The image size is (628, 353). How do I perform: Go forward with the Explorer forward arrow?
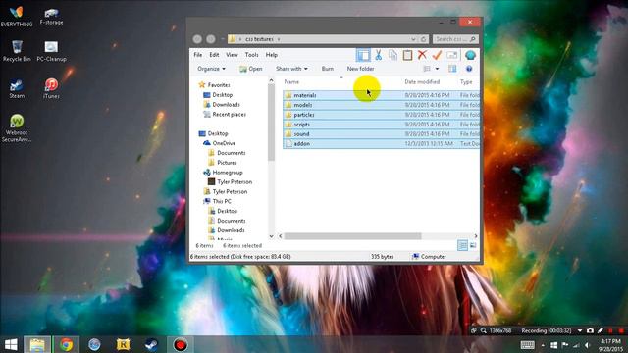(x=211, y=39)
